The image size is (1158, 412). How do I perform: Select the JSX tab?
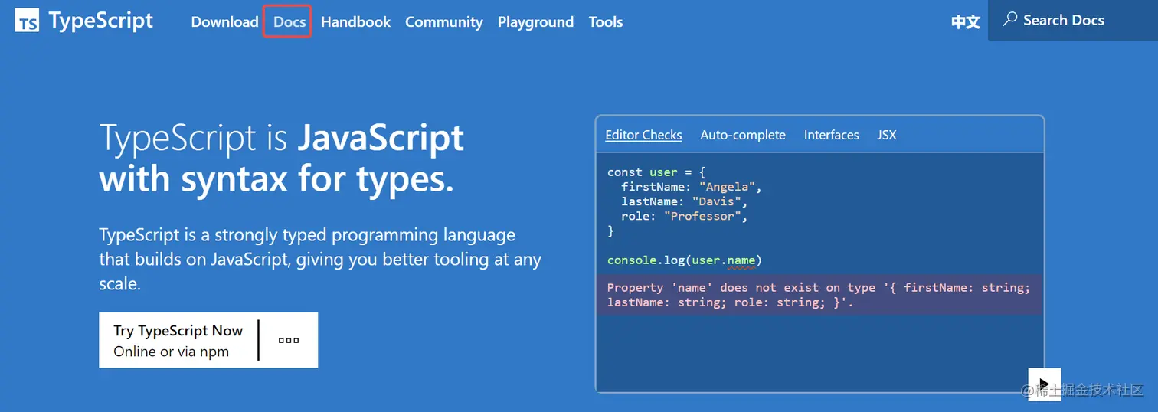click(886, 135)
